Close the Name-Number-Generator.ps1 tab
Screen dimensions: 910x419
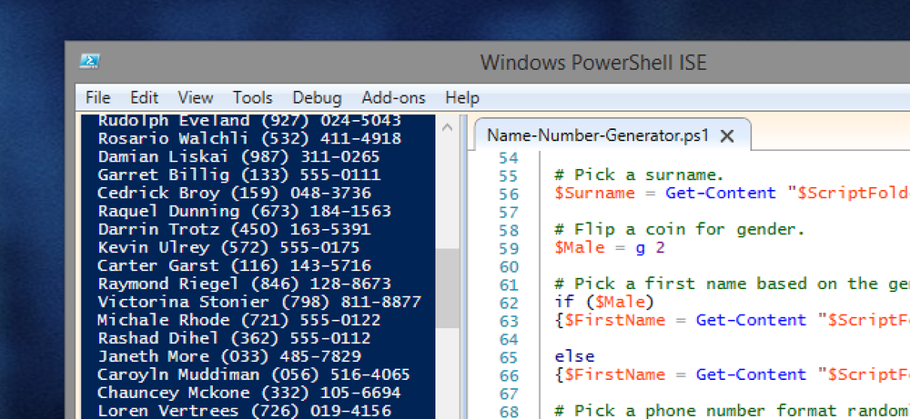pyautogui.click(x=726, y=136)
